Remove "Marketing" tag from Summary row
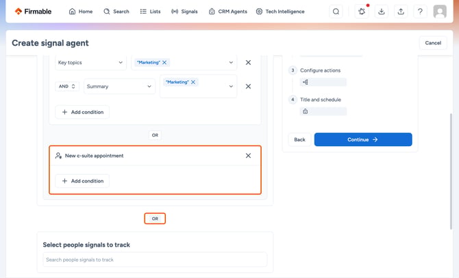This screenshot has width=459, height=278. click(193, 82)
